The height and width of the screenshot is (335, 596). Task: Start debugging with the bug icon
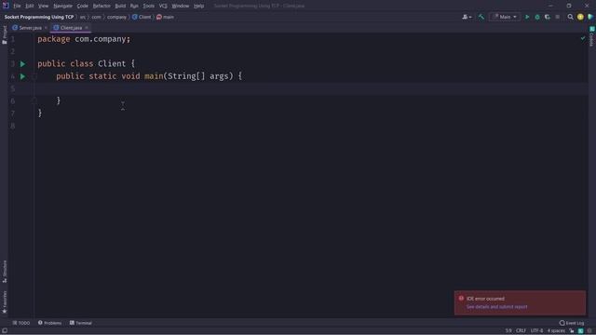[x=537, y=17]
